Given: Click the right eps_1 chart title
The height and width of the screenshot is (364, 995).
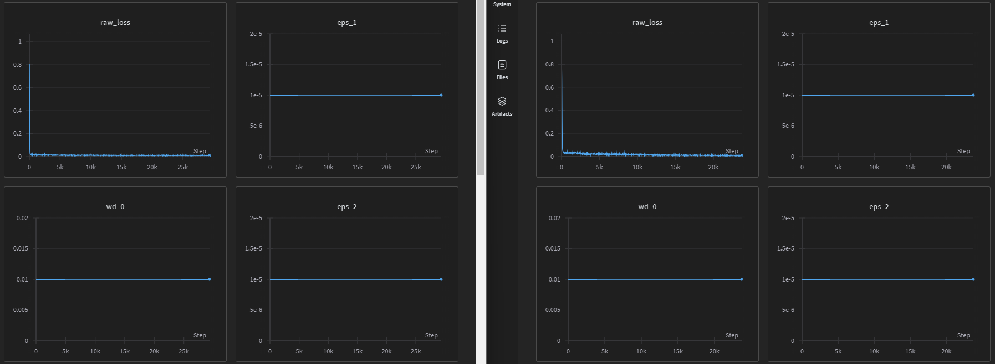Looking at the screenshot, I should click(879, 23).
